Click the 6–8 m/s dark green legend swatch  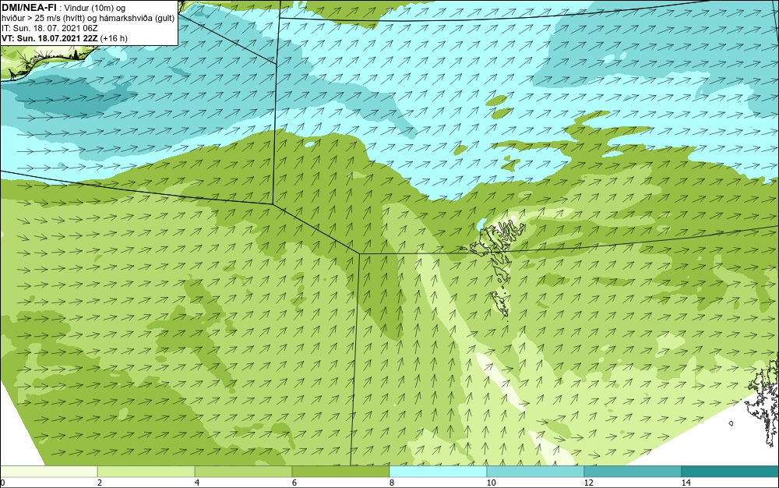coord(341,472)
